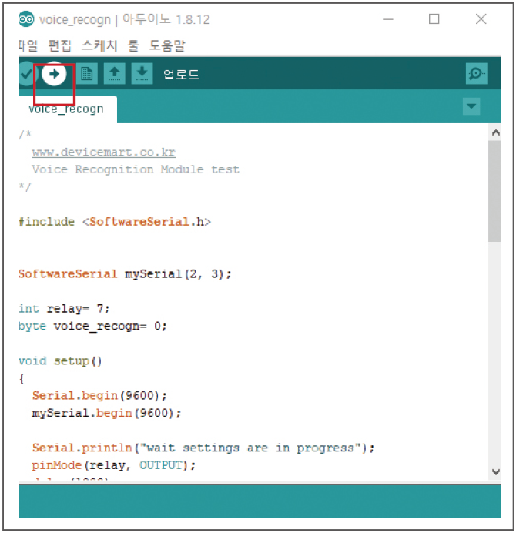The image size is (516, 533).
Task: Open the 도움말 menu
Action: point(167,45)
